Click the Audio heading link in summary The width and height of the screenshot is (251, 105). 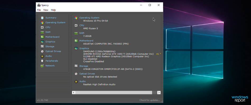tap(82, 81)
